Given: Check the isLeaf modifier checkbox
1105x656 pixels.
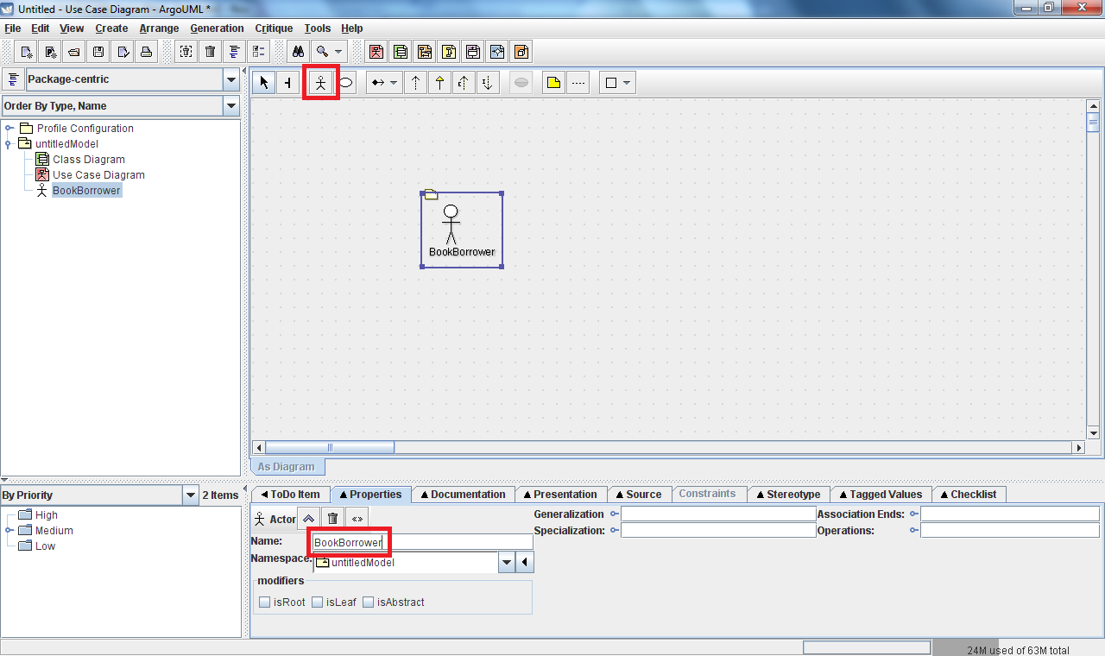Looking at the screenshot, I should (x=318, y=602).
